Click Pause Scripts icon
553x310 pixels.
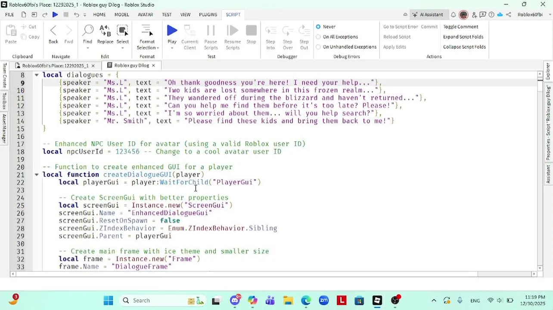(x=211, y=30)
